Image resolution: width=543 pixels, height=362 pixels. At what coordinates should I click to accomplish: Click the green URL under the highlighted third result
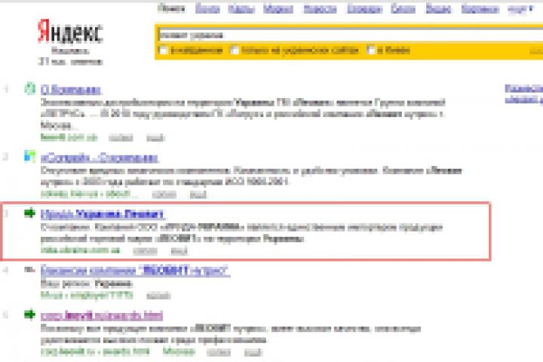[80, 250]
